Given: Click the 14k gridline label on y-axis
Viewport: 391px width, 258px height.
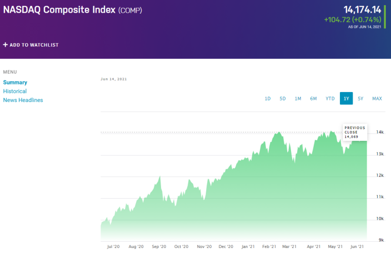Looking at the screenshot, I should point(379,132).
